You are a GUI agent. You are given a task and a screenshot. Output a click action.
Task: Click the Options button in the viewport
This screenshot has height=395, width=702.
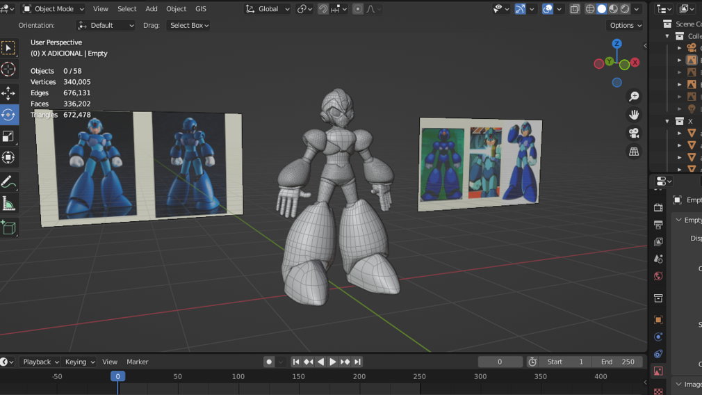click(x=625, y=25)
